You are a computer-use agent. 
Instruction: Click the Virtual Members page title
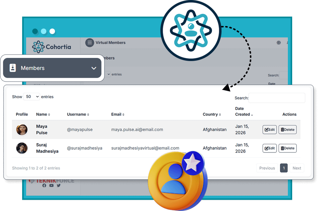(111, 43)
